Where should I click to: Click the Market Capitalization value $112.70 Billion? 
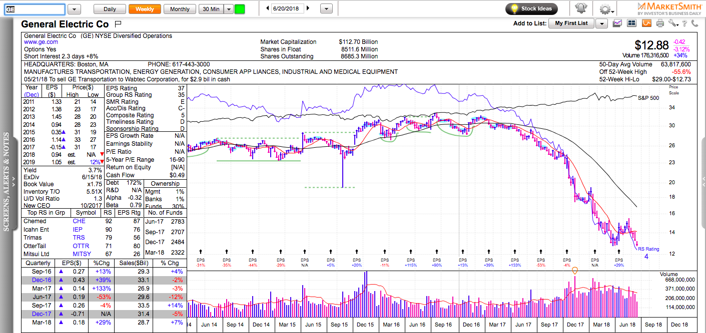click(358, 42)
